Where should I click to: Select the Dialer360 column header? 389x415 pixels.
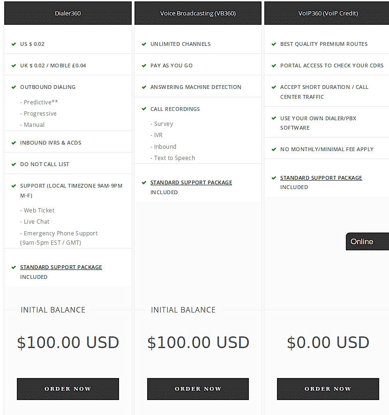pos(68,13)
